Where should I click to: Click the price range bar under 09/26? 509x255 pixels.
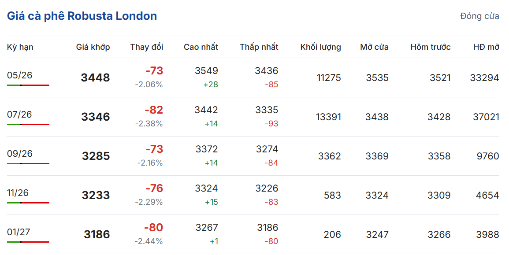click(x=28, y=163)
